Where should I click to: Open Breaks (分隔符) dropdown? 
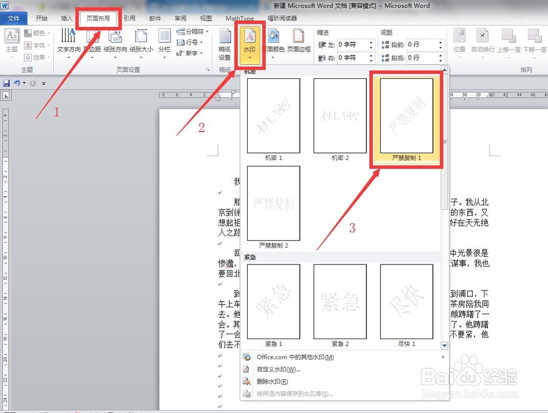coord(192,32)
